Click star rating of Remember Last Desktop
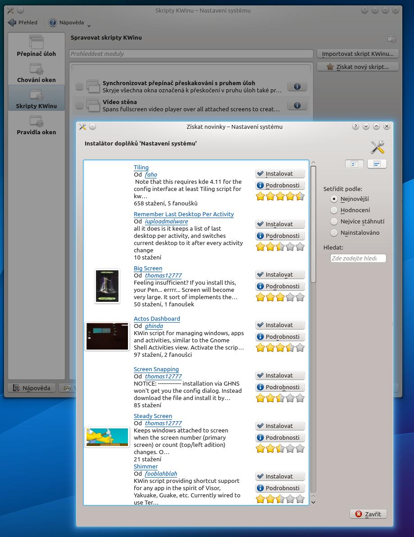This screenshot has height=537, width=414. (280, 247)
